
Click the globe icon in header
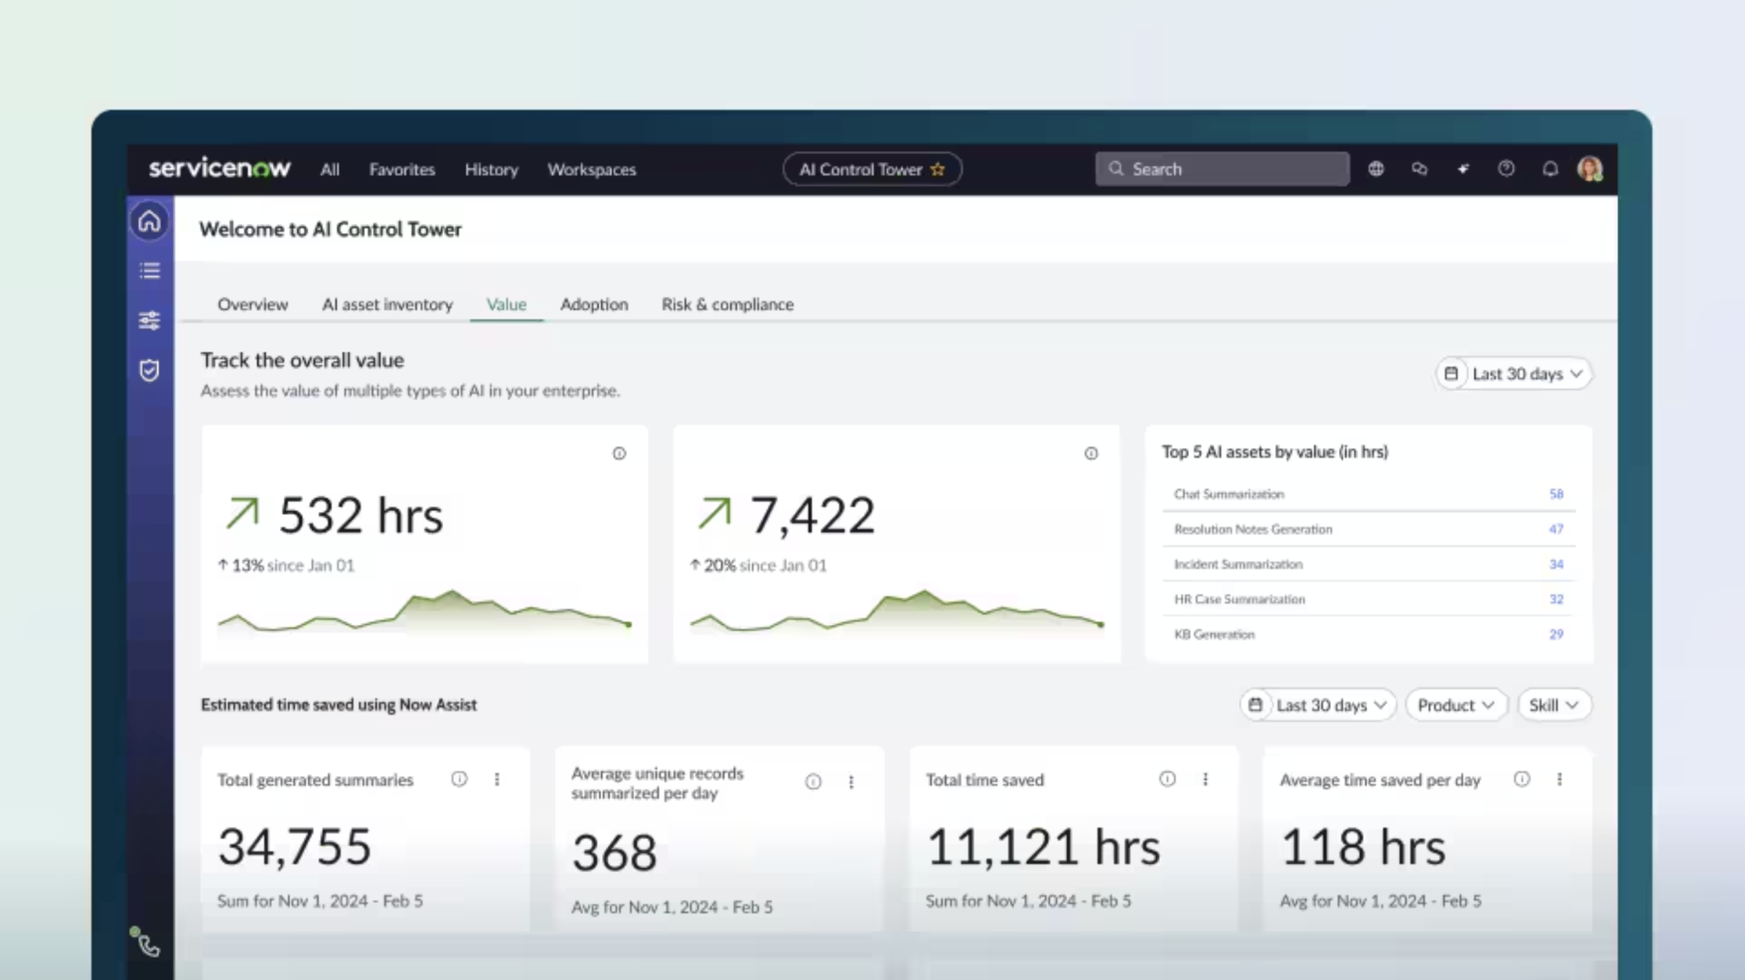tap(1375, 169)
